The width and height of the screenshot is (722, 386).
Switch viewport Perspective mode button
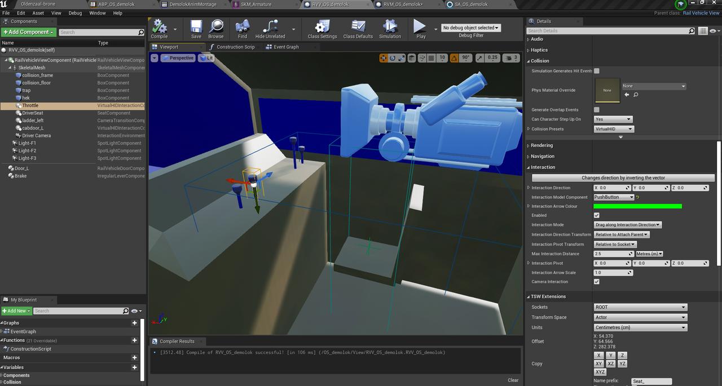point(178,58)
